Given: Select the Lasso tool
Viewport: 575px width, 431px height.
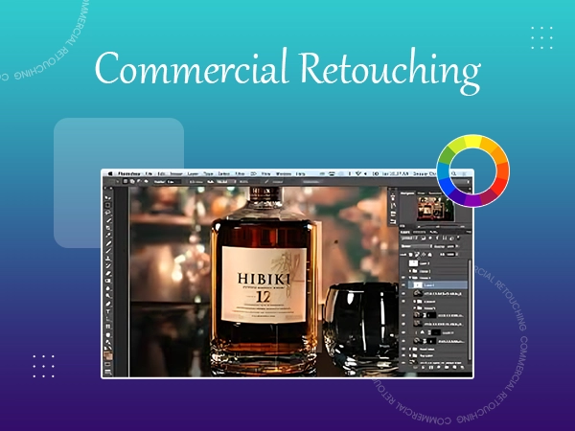Looking at the screenshot, I should click(x=108, y=215).
